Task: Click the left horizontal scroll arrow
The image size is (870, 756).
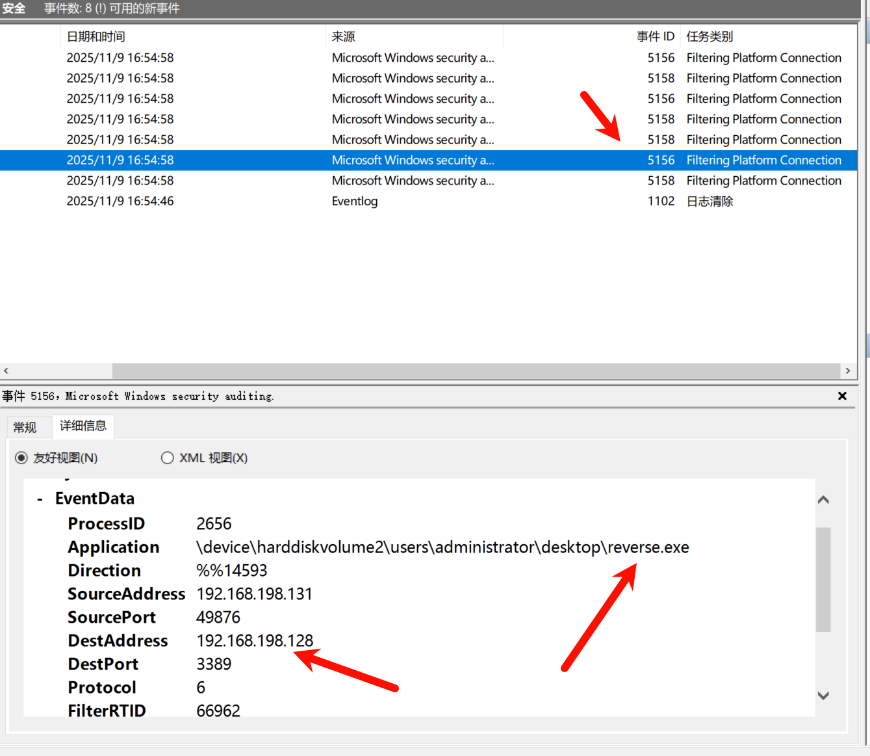Action: (x=6, y=371)
